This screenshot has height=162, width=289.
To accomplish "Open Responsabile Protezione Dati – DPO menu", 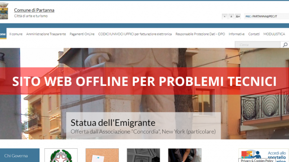I will coord(200,34).
